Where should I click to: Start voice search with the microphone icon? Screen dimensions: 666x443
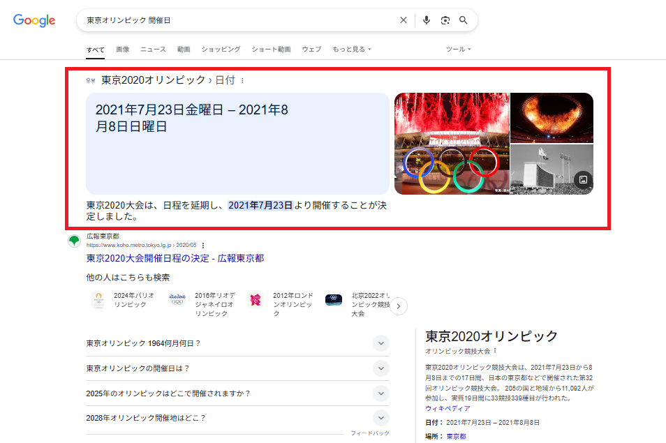point(427,20)
